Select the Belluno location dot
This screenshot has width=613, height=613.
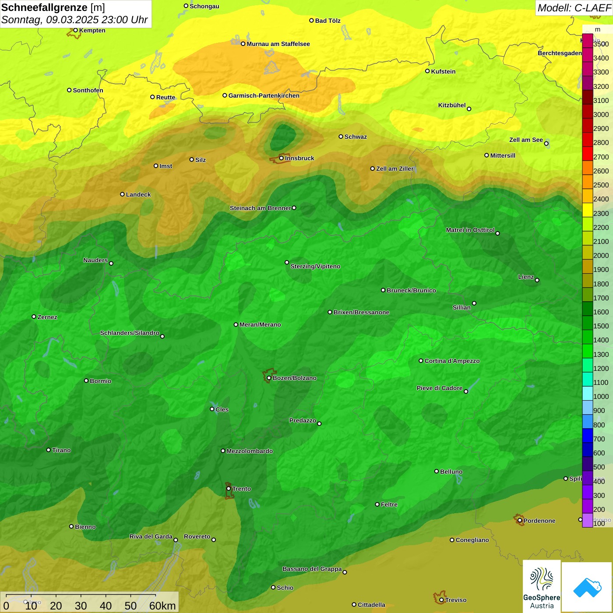[437, 471]
